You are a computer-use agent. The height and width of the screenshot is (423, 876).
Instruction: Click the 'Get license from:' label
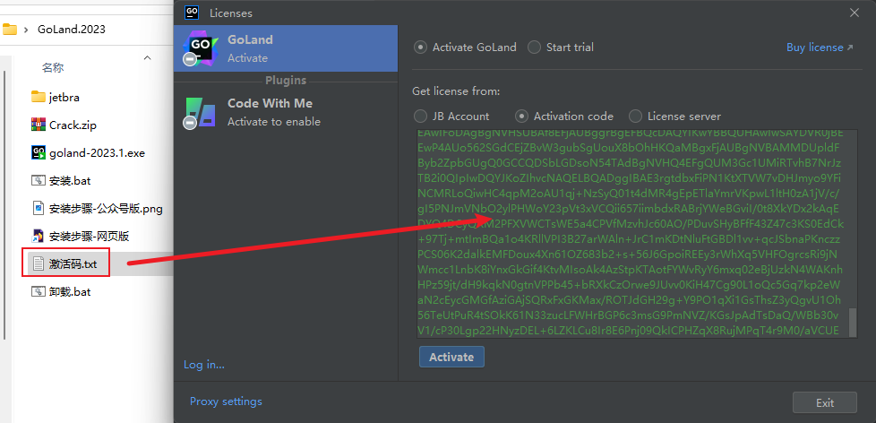point(456,91)
